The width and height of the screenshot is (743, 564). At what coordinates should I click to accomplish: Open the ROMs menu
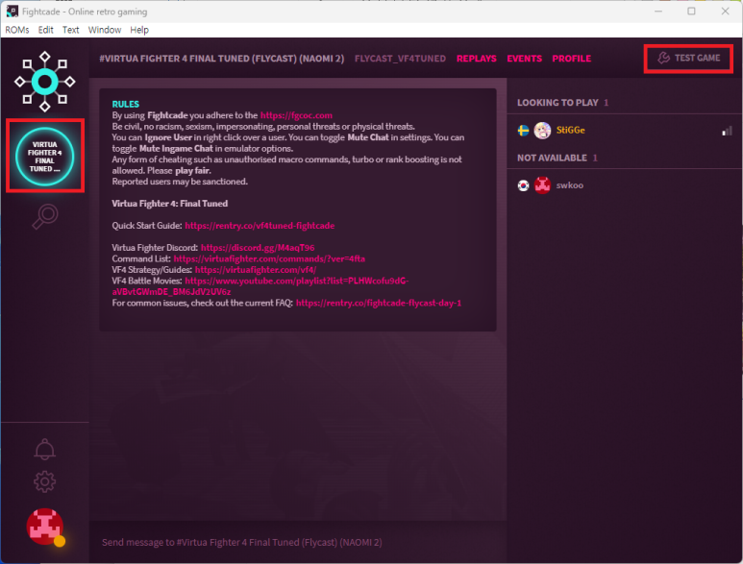pyautogui.click(x=17, y=30)
